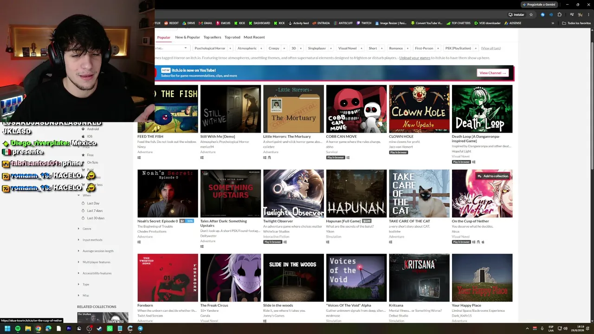This screenshot has height=334, width=594.
Task: Add the Singleplayer tag filter
Action: point(330,48)
